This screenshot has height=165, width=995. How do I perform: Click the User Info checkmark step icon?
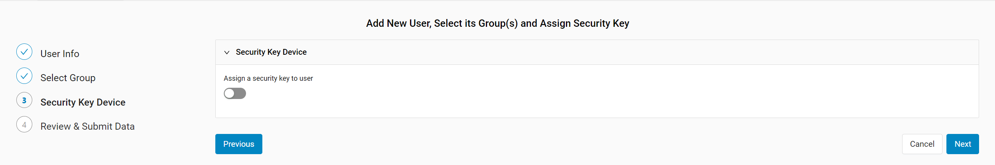coord(24,52)
